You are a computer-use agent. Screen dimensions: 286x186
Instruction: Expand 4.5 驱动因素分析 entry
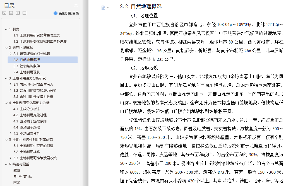11,134
